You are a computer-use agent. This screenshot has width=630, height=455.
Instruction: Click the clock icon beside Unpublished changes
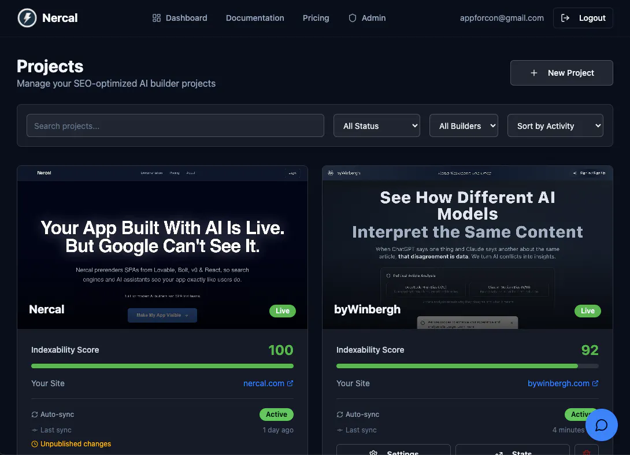tap(35, 444)
